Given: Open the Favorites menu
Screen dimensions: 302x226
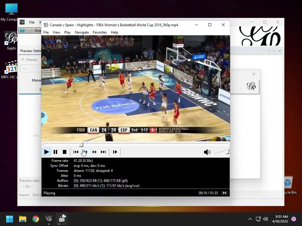Looking at the screenshot, I should 100,32.
